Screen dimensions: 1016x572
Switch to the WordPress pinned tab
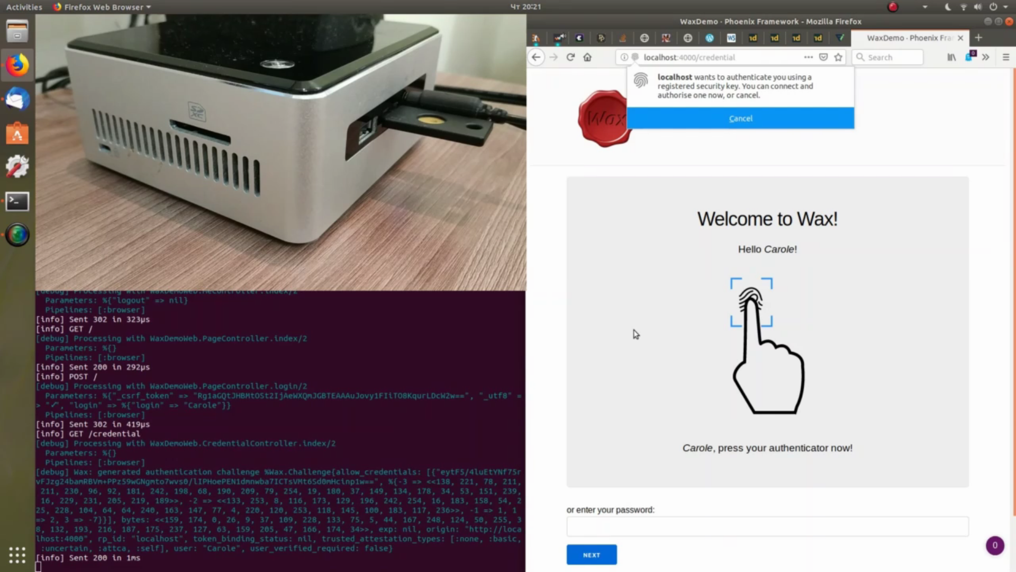(710, 38)
